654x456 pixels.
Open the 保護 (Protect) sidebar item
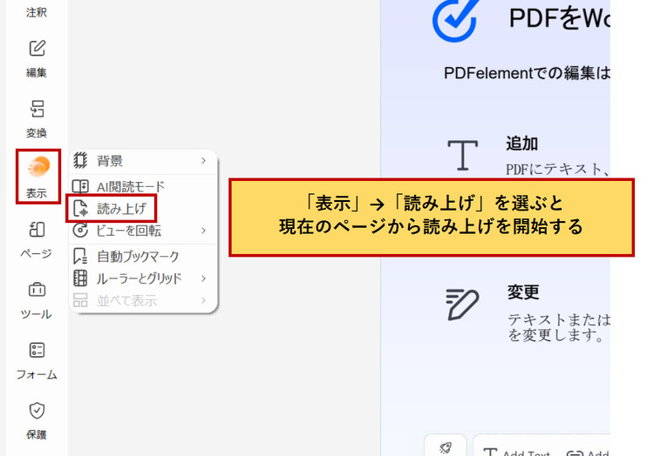tap(37, 420)
